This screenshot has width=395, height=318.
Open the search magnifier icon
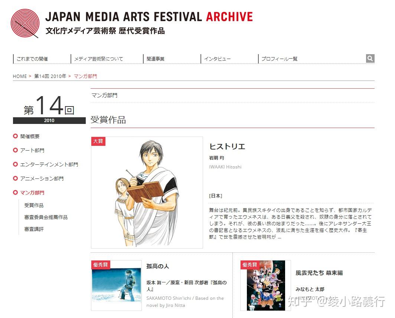click(370, 58)
